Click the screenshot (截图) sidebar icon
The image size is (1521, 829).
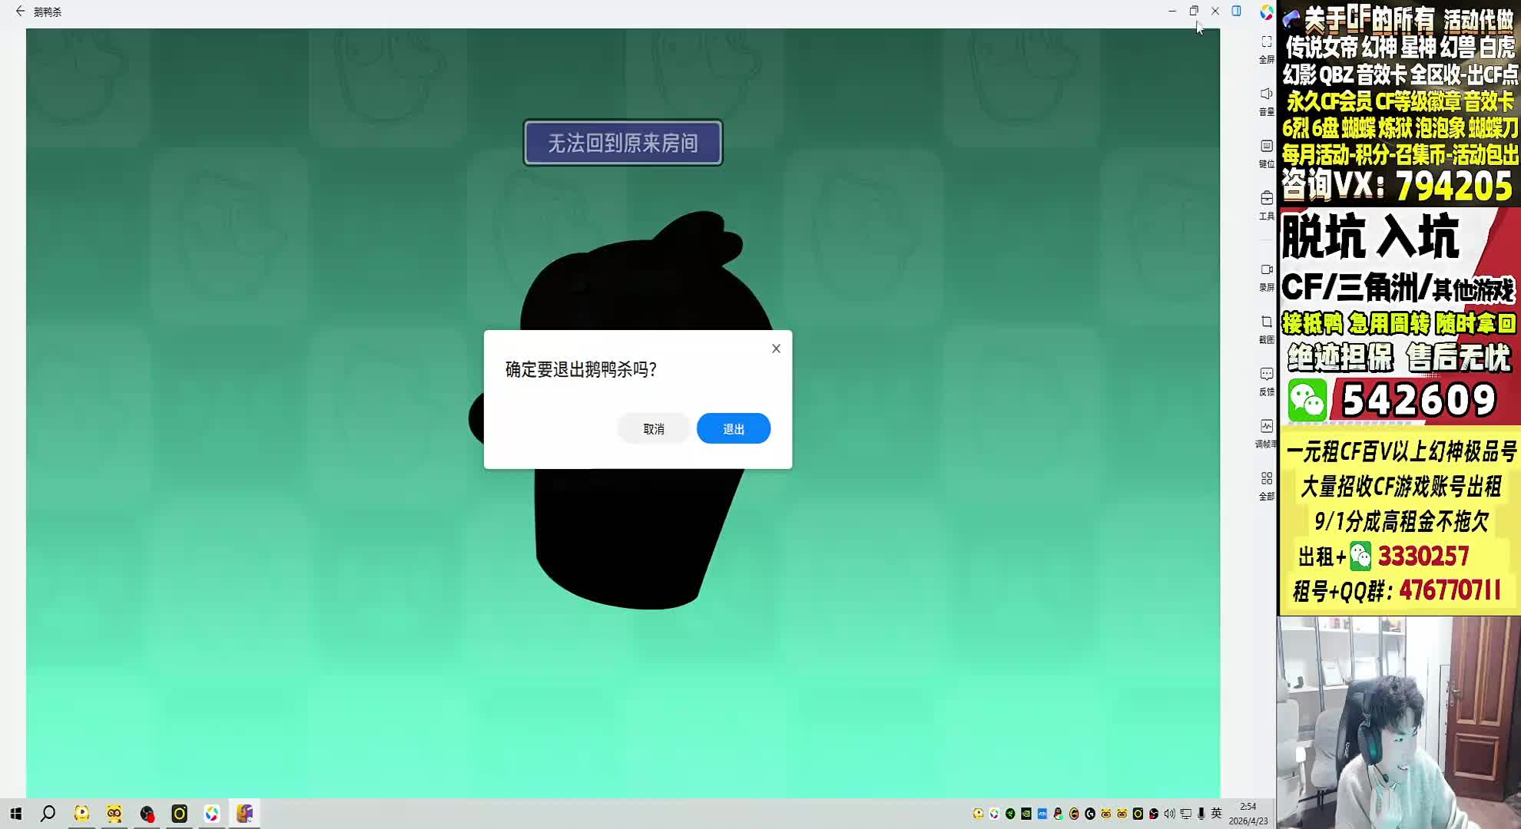[x=1266, y=322]
